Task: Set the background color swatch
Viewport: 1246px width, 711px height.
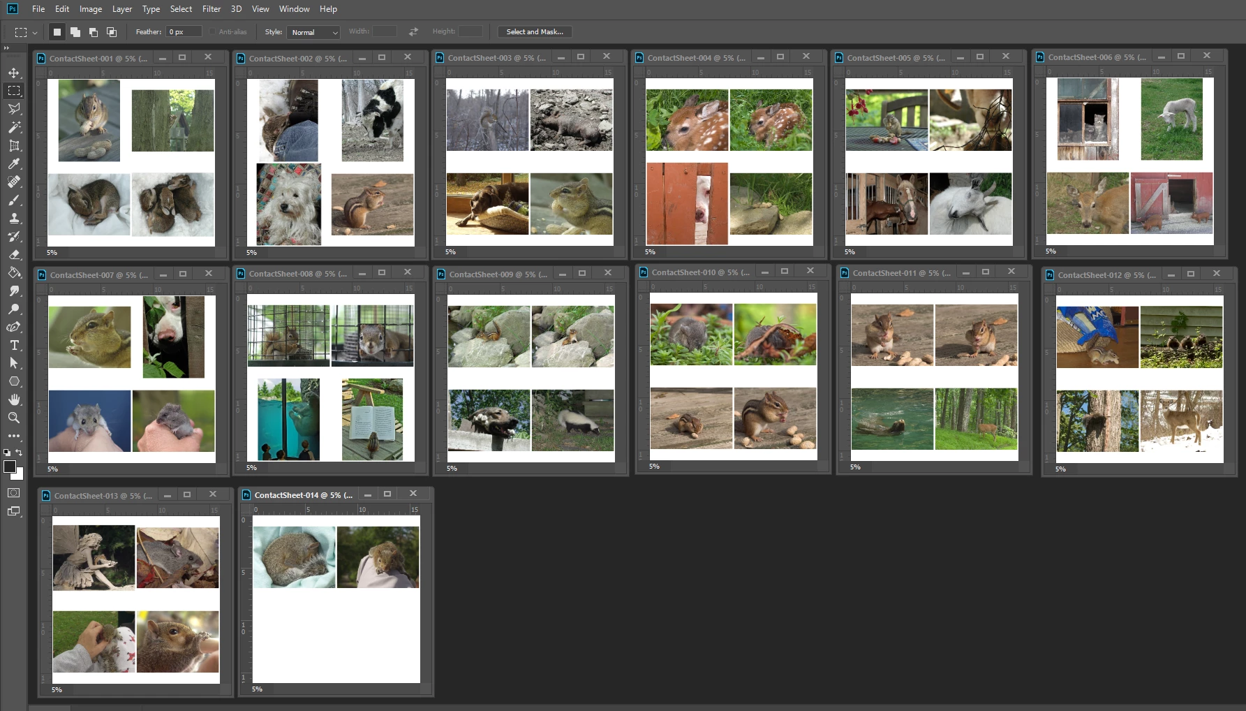Action: click(x=20, y=476)
